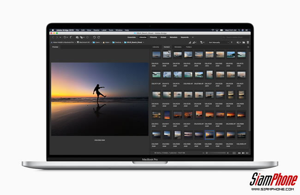Open the Window menu
This screenshot has height=195, width=300.
pyautogui.click(x=119, y=30)
